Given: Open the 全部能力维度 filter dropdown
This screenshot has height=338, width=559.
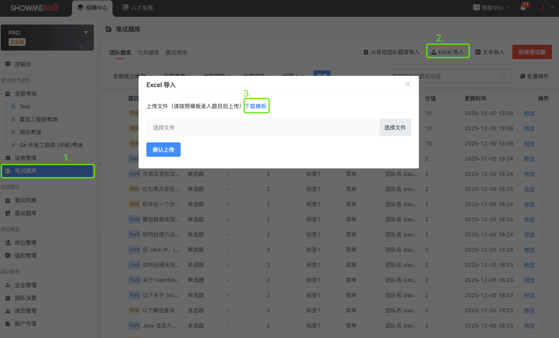Looking at the screenshot, I should [132, 76].
